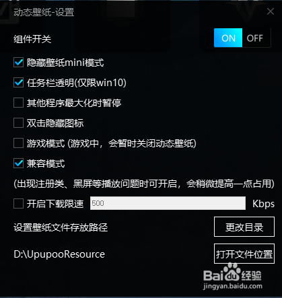This screenshot has width=282, height=298.
Task: Click the Kbps unit label
Action: coord(263,204)
